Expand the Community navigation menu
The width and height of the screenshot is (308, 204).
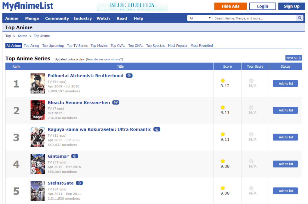pyautogui.click(x=57, y=18)
